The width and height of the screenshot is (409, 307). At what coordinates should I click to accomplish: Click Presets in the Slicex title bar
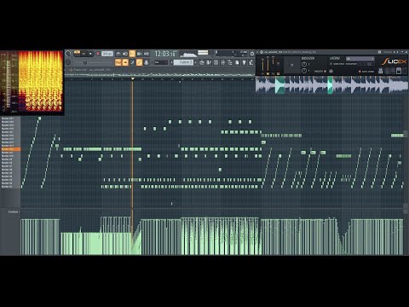pyautogui.click(x=388, y=52)
